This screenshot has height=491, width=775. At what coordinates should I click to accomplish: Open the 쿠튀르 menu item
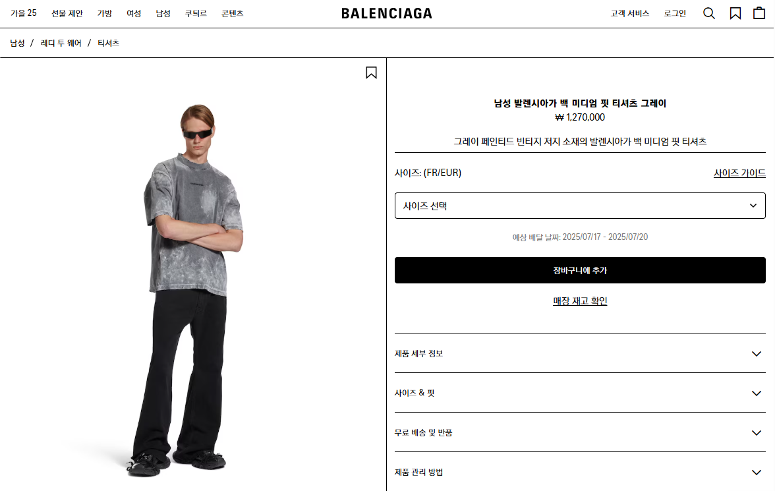pos(196,13)
